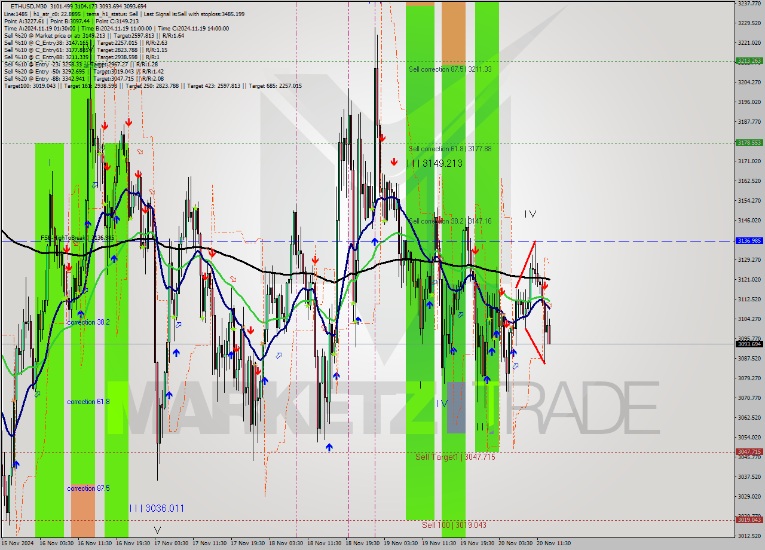This screenshot has height=550, width=765.
Task: Click the blue 'correction 38.2' label
Action: click(x=88, y=322)
